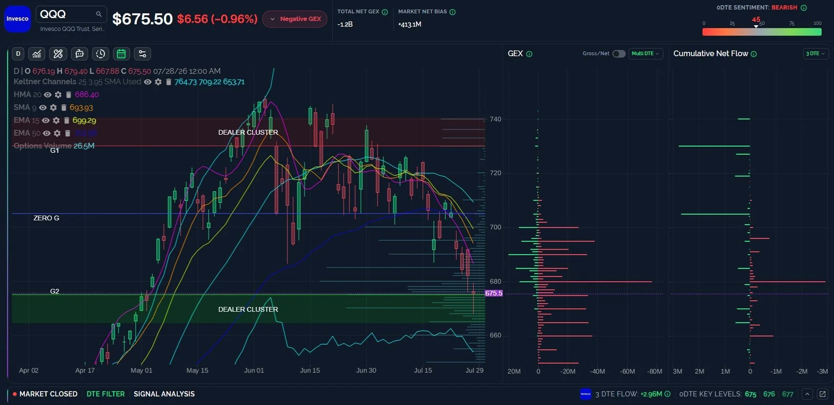This screenshot has height=405, width=834.
Task: Toggle the green calendar button
Action: 122,54
